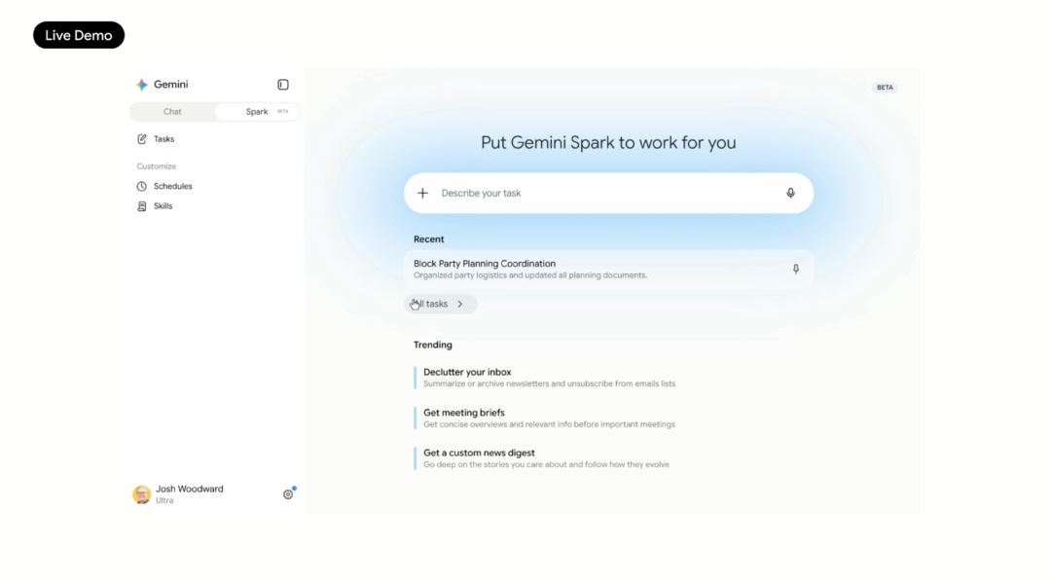Screen dimensions: 1051x583
Task: Activate the microphone voice input icon
Action: click(x=791, y=193)
